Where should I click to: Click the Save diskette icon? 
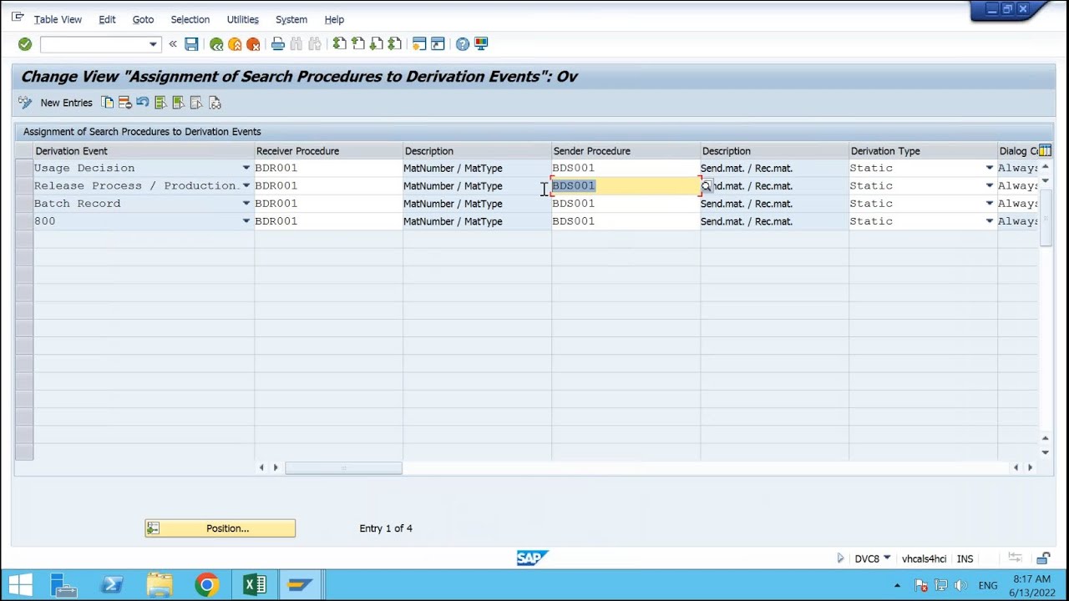(191, 44)
